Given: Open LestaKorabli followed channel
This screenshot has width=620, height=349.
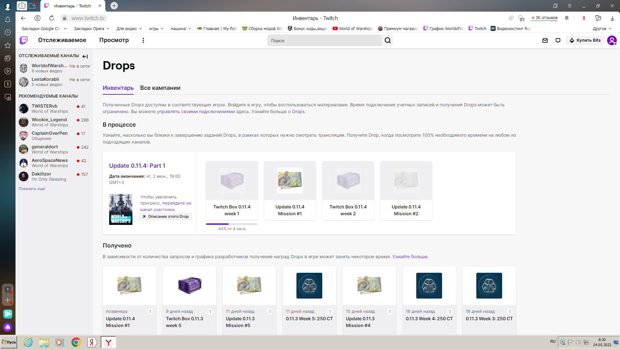Looking at the screenshot, I should (x=54, y=82).
